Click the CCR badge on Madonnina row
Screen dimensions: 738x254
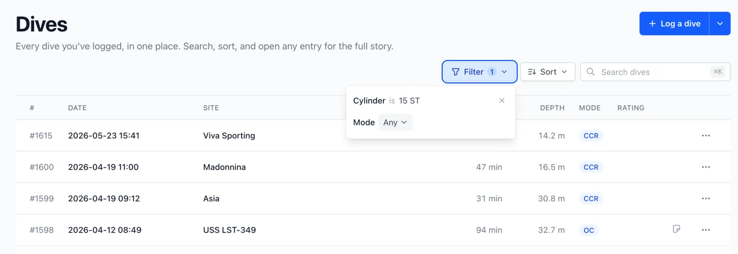coord(591,167)
